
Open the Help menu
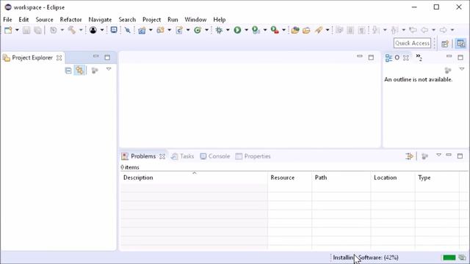point(220,20)
